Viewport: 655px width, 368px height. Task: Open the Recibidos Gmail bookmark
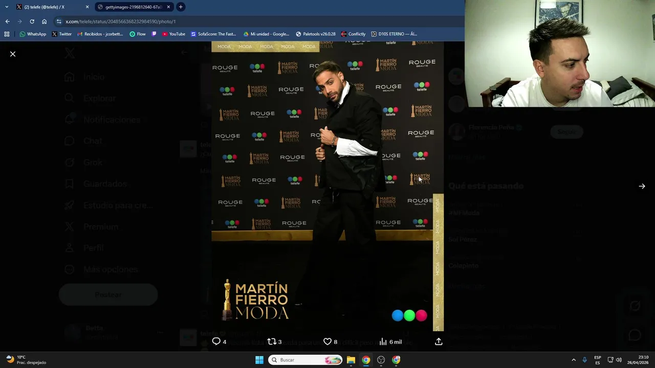[100, 34]
